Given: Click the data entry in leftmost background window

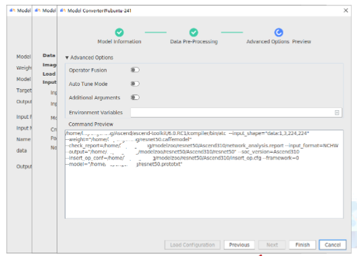Looking at the screenshot, I should tap(22, 151).
